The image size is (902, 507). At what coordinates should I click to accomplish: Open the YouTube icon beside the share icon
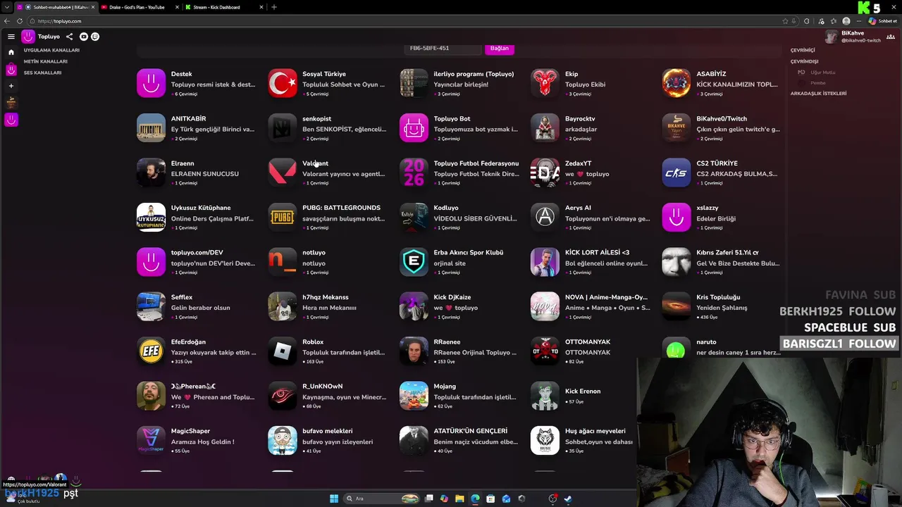pos(84,37)
